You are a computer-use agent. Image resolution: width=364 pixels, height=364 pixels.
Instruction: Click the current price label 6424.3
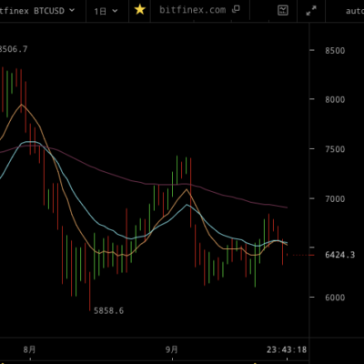pyautogui.click(x=339, y=255)
